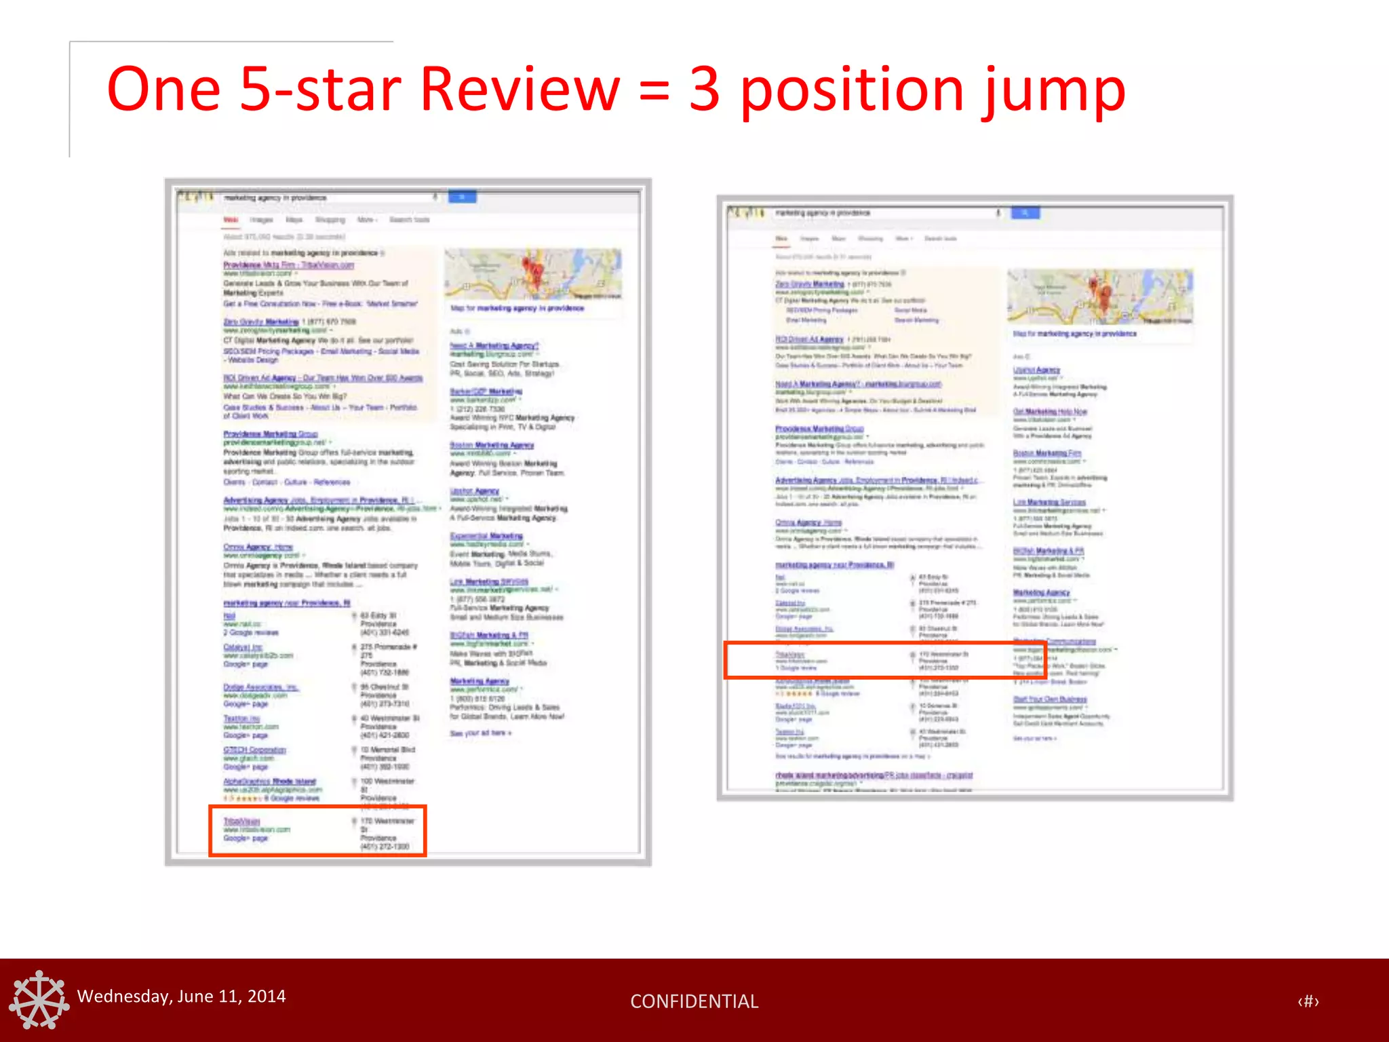Open the right screenshot map thumbnail

point(1099,297)
